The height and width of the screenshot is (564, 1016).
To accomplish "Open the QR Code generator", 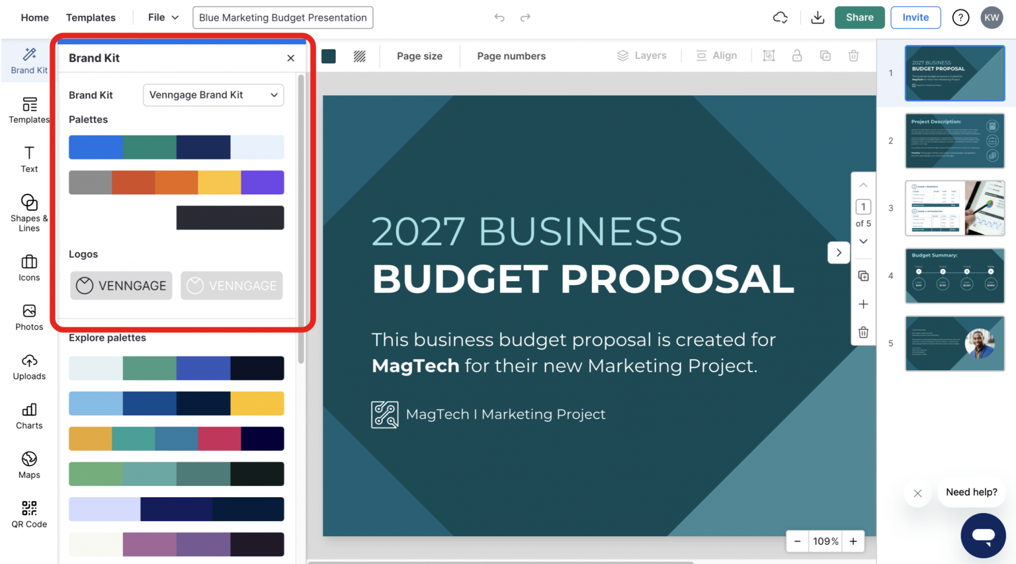I will coord(28,515).
